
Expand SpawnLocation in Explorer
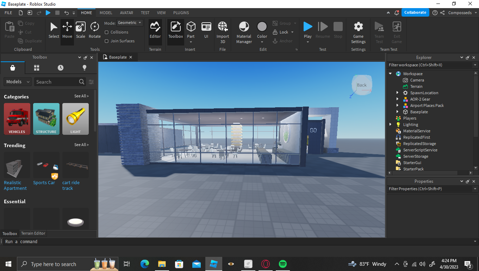point(398,93)
